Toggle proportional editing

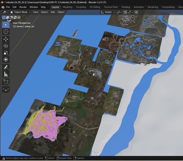[x=136, y=12]
